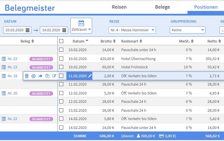Tick the checkbox for Hotel Frühstück row
The height and width of the screenshot is (141, 224).
coord(61,67)
